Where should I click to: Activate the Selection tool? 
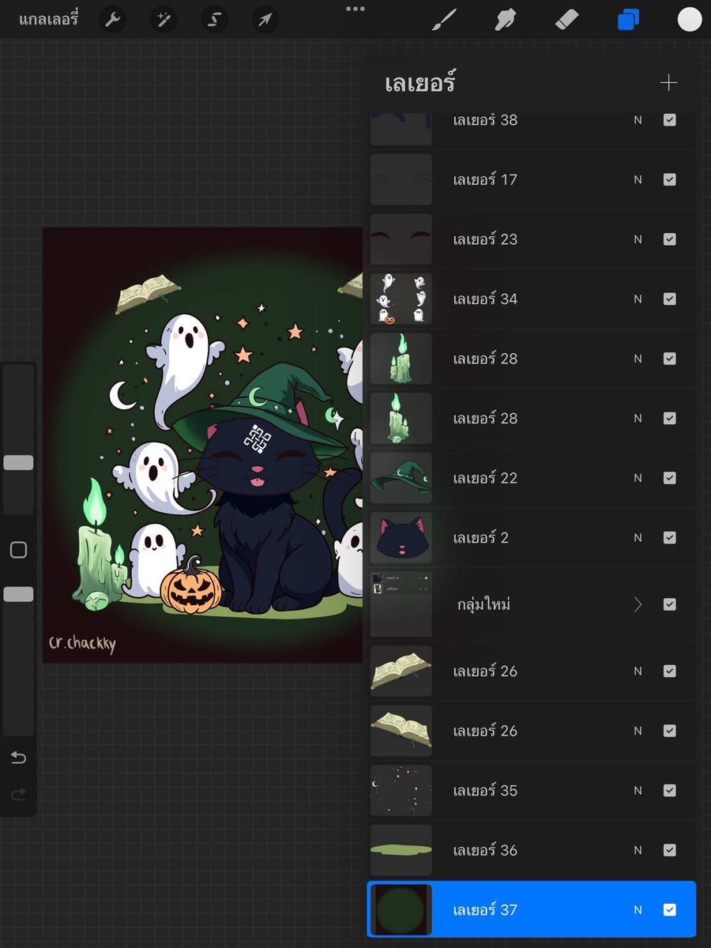214,20
